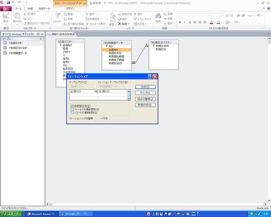Click fill color bucket button

click(x=218, y=22)
